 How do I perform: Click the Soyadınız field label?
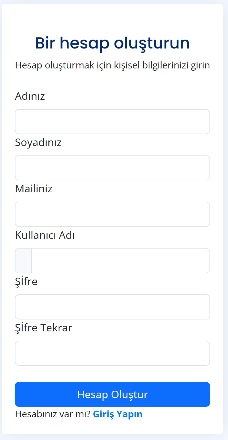(x=38, y=142)
